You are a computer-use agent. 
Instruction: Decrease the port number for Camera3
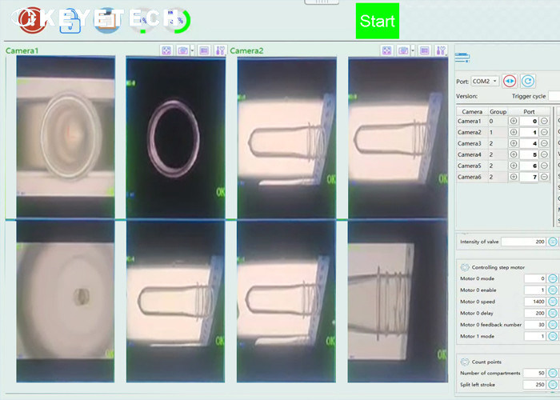point(544,143)
